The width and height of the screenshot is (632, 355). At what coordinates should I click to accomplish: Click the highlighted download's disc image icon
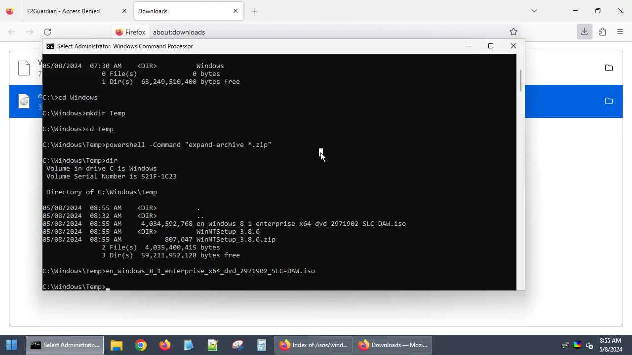click(x=24, y=101)
